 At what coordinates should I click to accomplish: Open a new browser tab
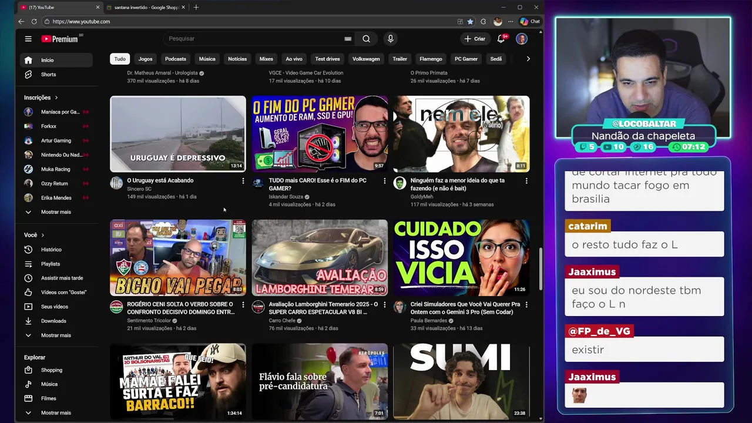[x=196, y=7]
